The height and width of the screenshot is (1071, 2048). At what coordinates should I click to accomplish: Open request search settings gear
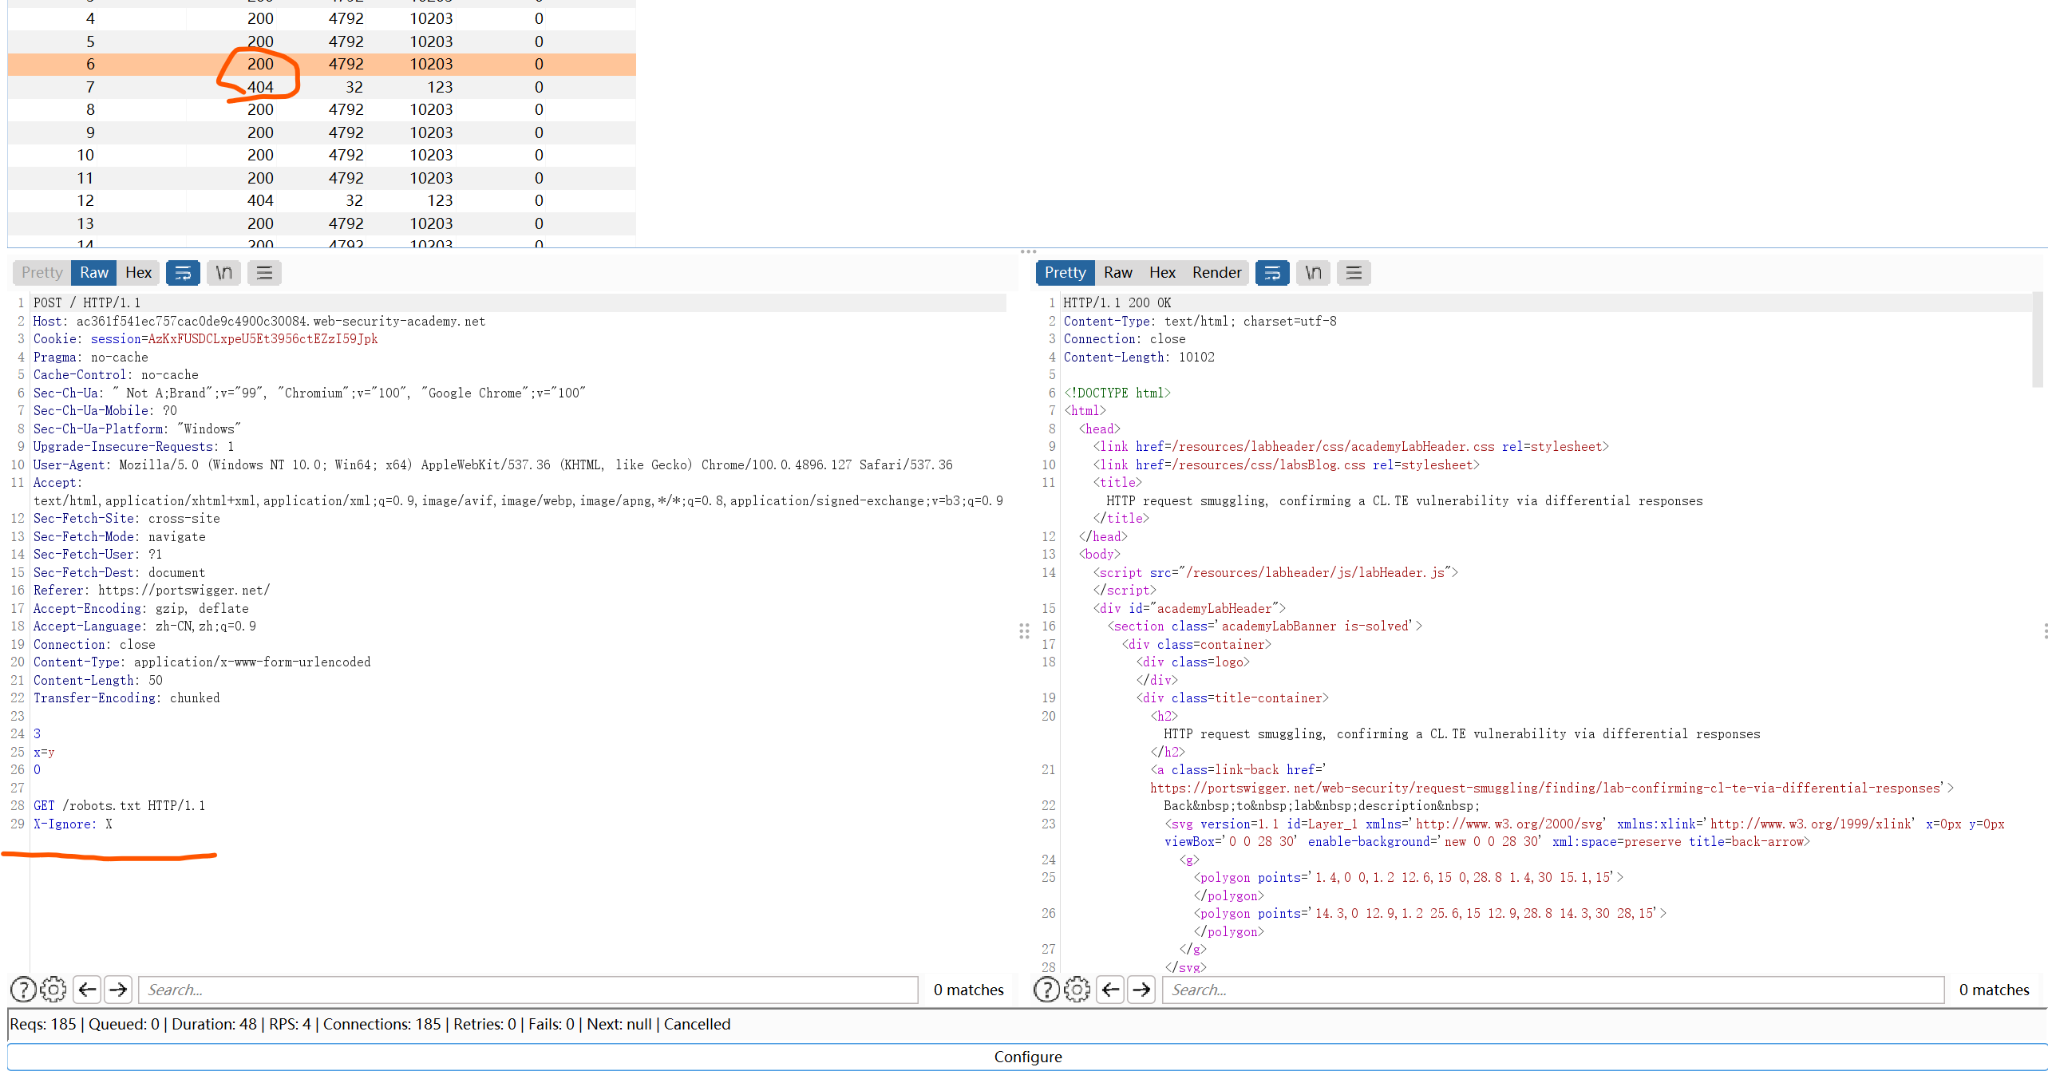tap(53, 990)
